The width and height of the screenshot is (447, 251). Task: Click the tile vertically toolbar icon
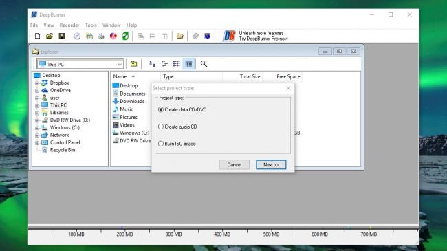164,36
